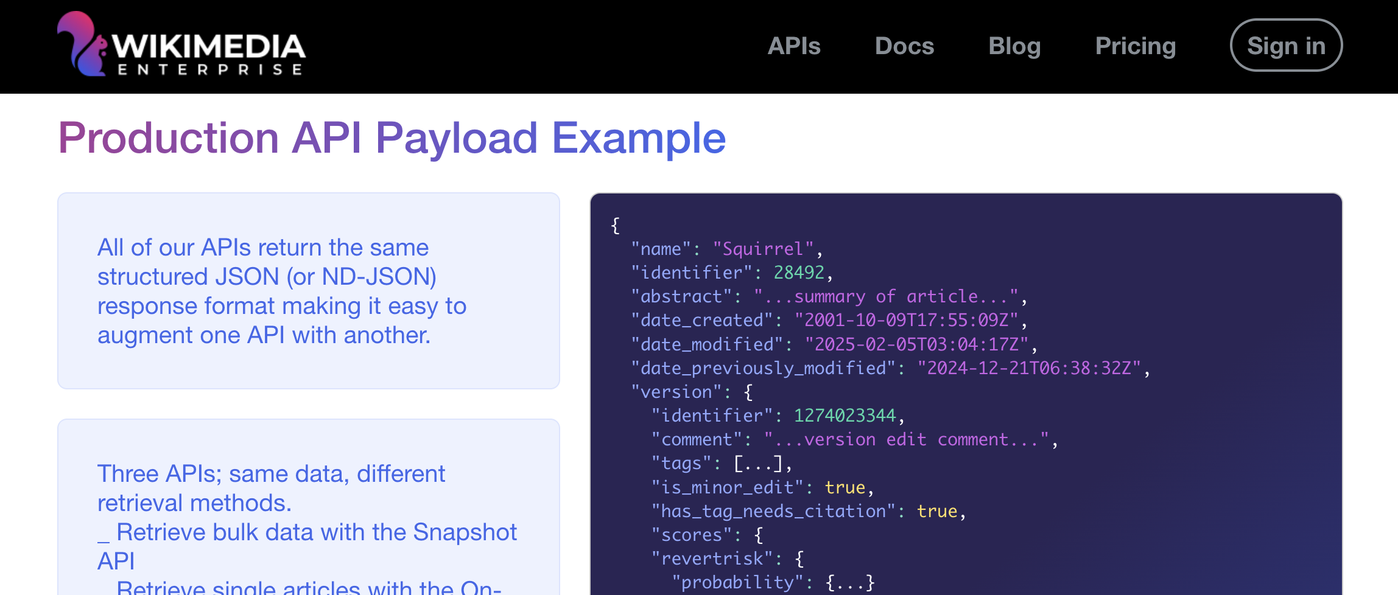Image resolution: width=1398 pixels, height=595 pixels.
Task: Click the date_modified value 2025-02-05T03:04:17Z
Action: point(917,344)
